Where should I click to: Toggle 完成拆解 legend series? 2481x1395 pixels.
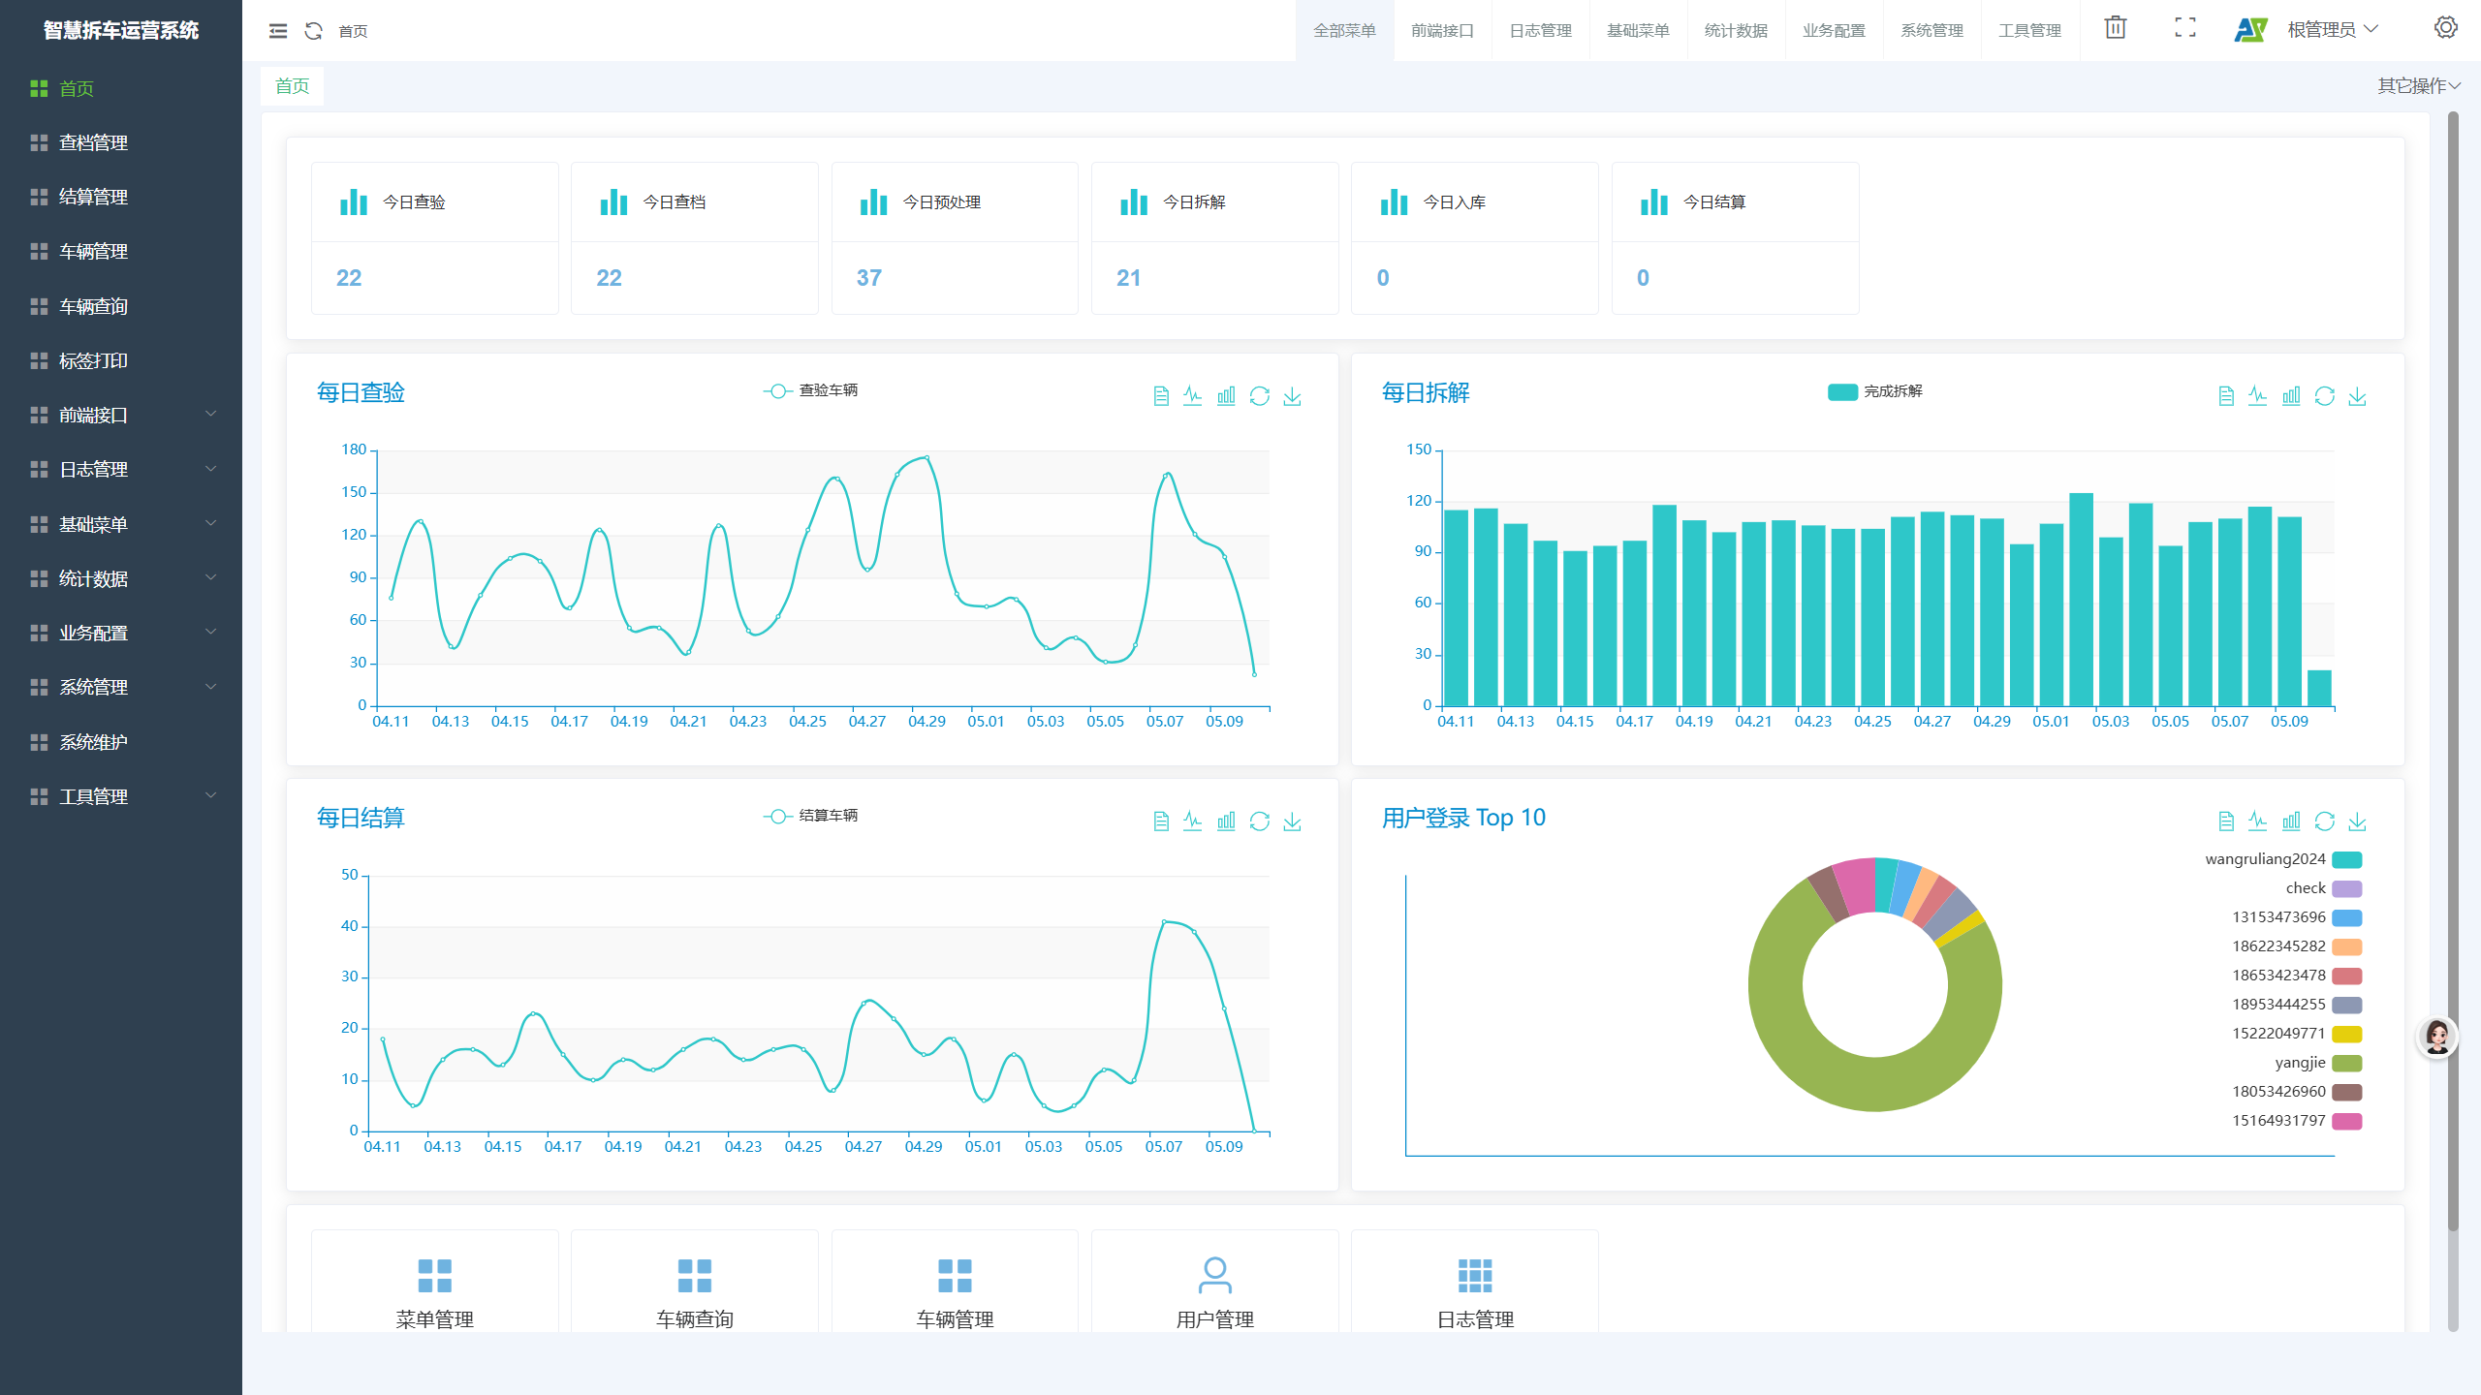[x=1874, y=391]
